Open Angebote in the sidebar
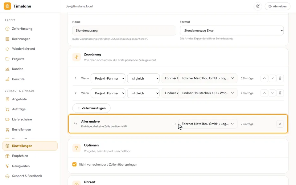 tap(30, 99)
